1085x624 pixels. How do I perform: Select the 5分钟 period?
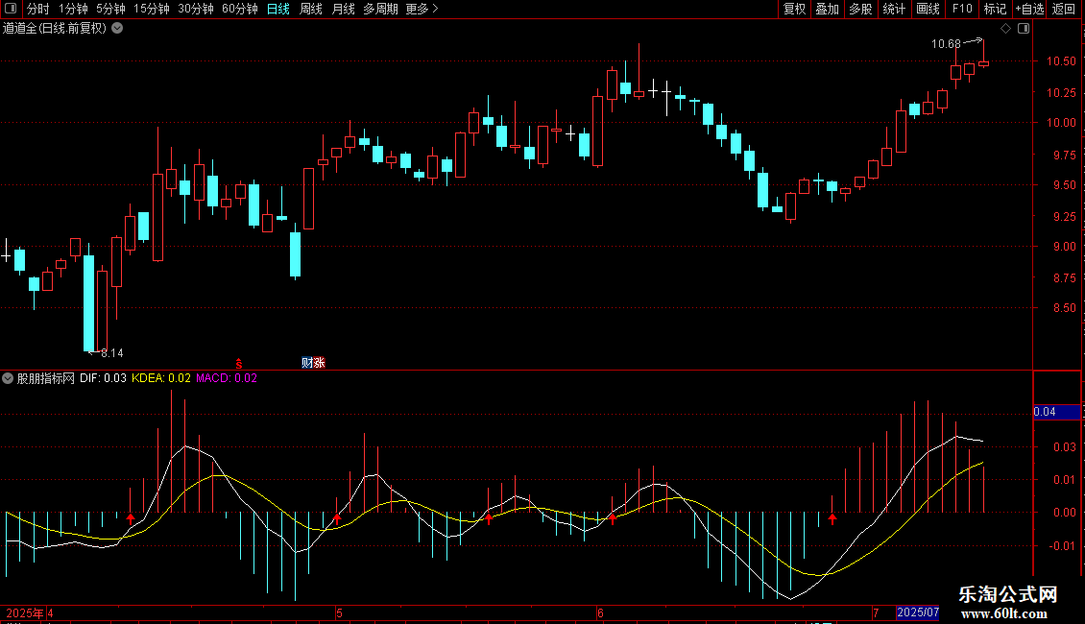[x=110, y=9]
